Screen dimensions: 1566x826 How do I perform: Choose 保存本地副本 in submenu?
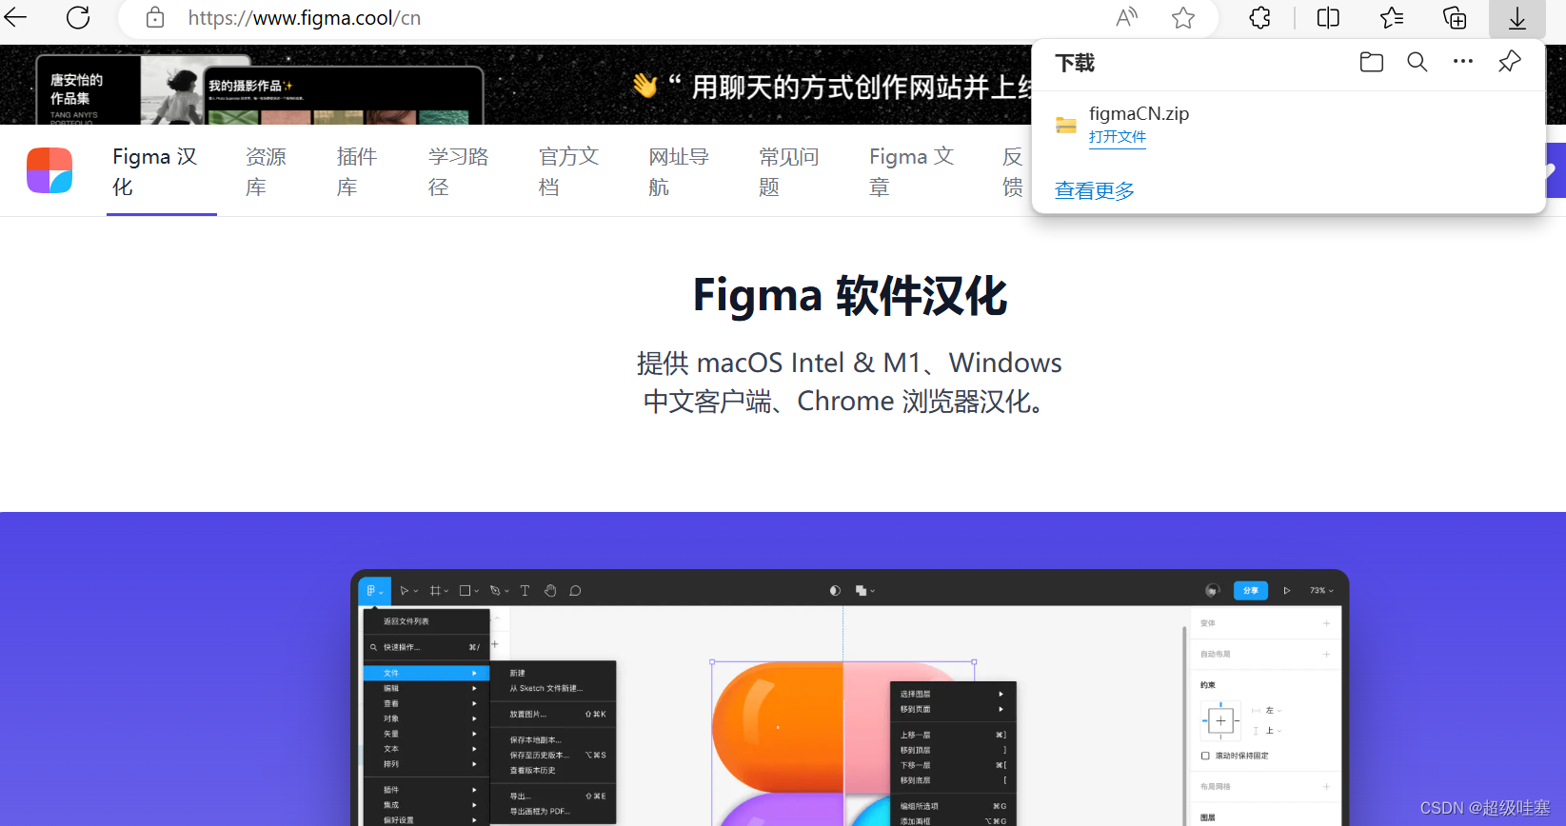pos(553,739)
